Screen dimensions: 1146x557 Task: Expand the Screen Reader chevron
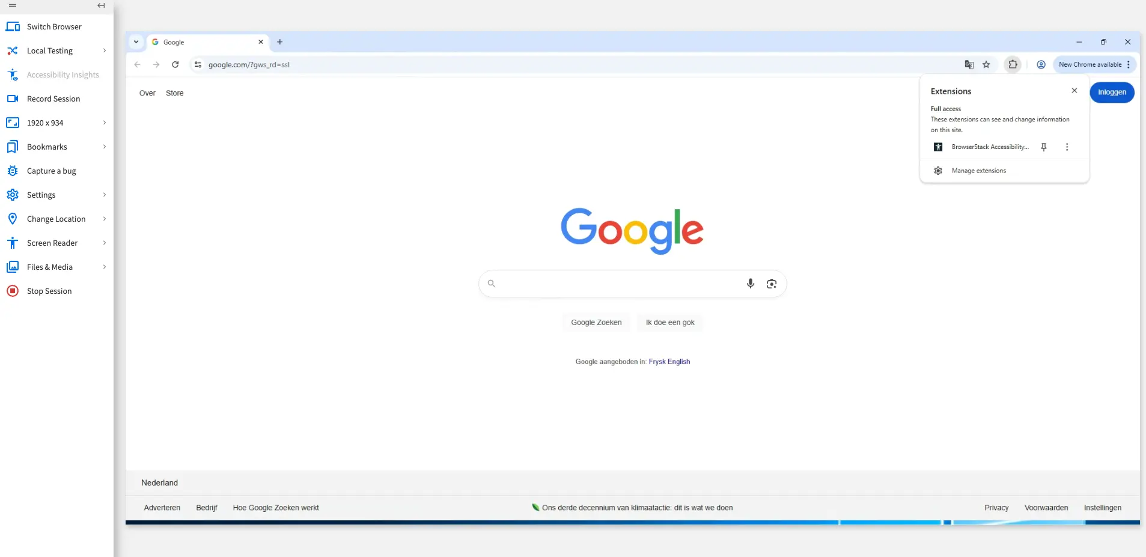105,243
